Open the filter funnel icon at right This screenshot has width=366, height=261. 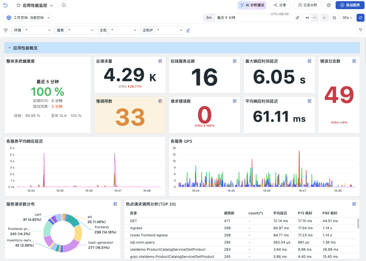(360, 30)
